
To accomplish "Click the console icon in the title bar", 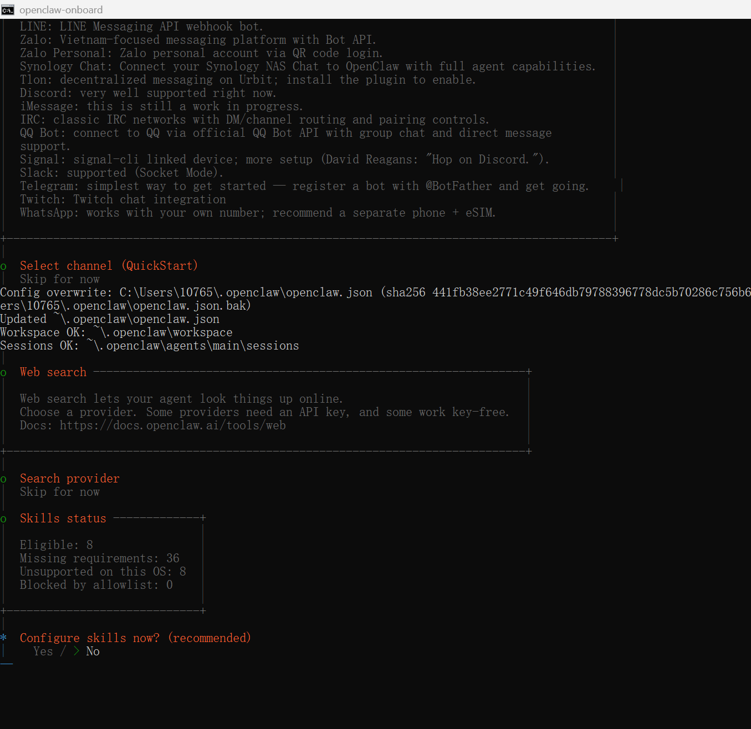I will click(8, 10).
